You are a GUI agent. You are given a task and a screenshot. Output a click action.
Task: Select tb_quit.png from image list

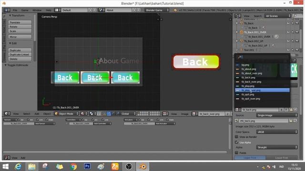click(262, 95)
